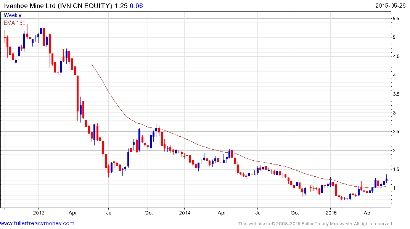Image resolution: width=410 pixels, height=229 pixels.
Task: Click the price axis label 3
Action: coord(394,113)
